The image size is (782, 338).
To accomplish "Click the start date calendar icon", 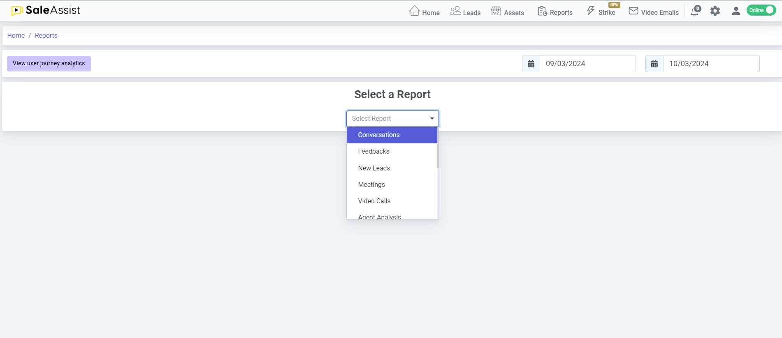I will pyautogui.click(x=531, y=64).
